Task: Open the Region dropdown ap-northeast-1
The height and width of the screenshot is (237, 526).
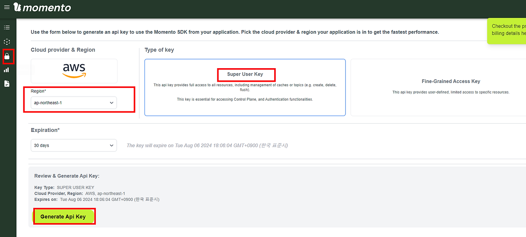Action: pyautogui.click(x=74, y=103)
